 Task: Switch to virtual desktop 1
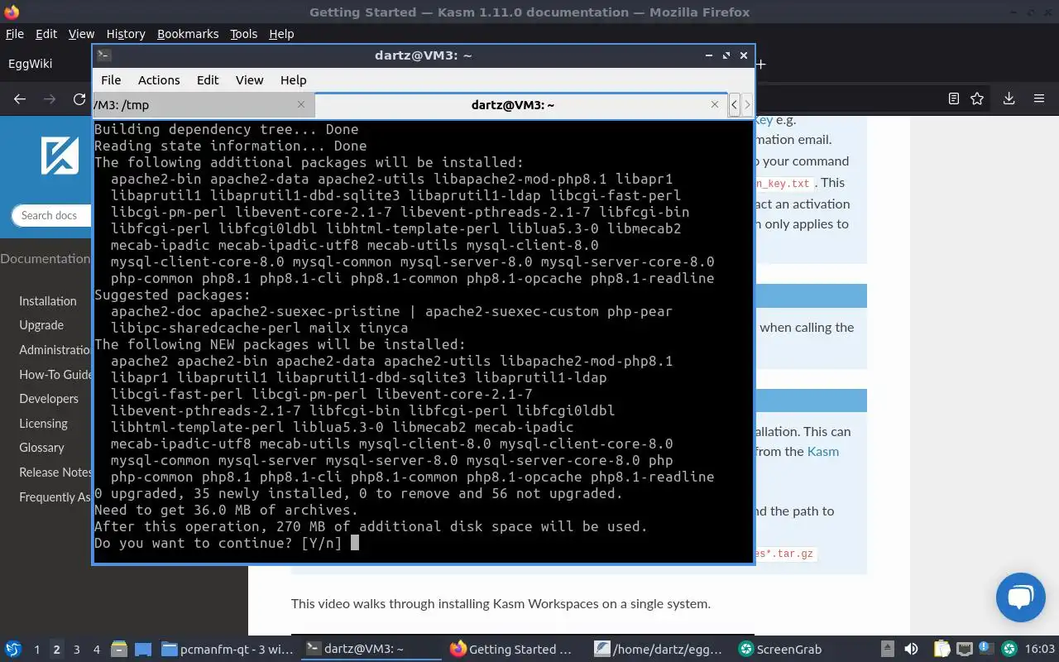tap(36, 650)
